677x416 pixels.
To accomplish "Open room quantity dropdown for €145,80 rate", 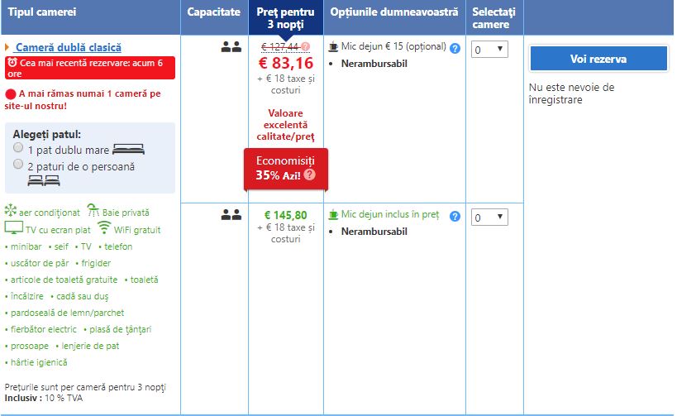I will pos(489,218).
